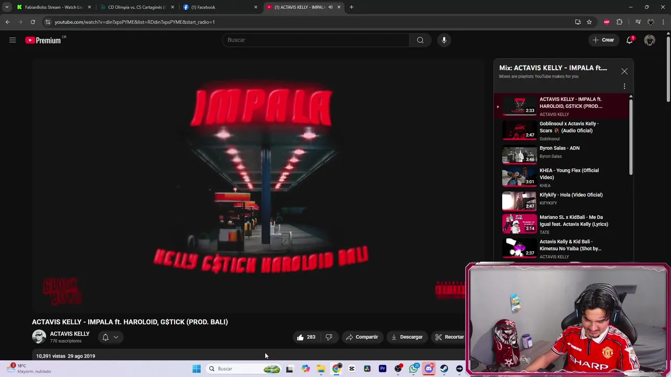Reload the current page
The image size is (671, 377).
point(33,22)
